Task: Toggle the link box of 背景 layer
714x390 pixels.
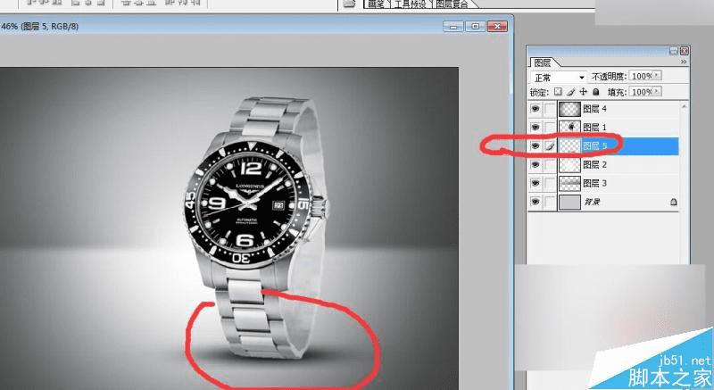Action: 551,202
